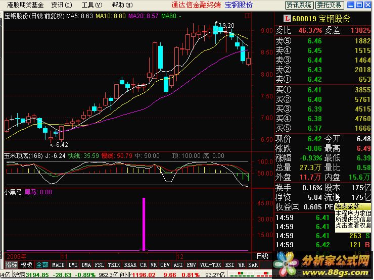Click the 委比 46.37% value
The image size is (374, 280).
pos(310,30)
